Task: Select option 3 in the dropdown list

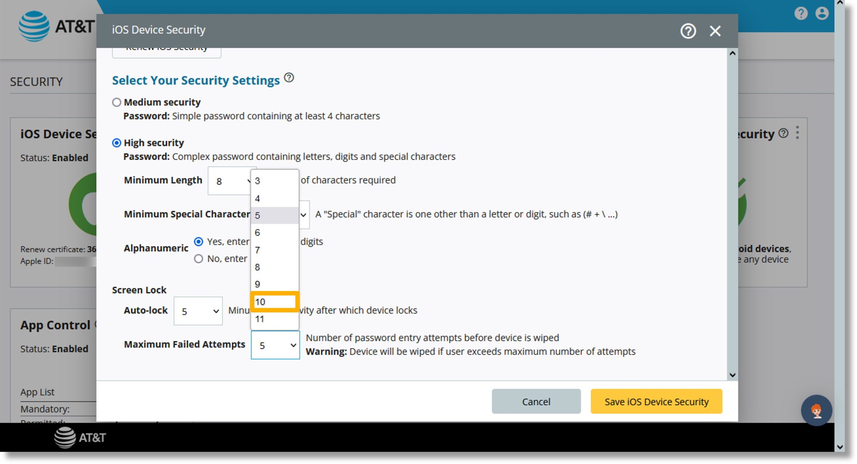Action: click(275, 181)
